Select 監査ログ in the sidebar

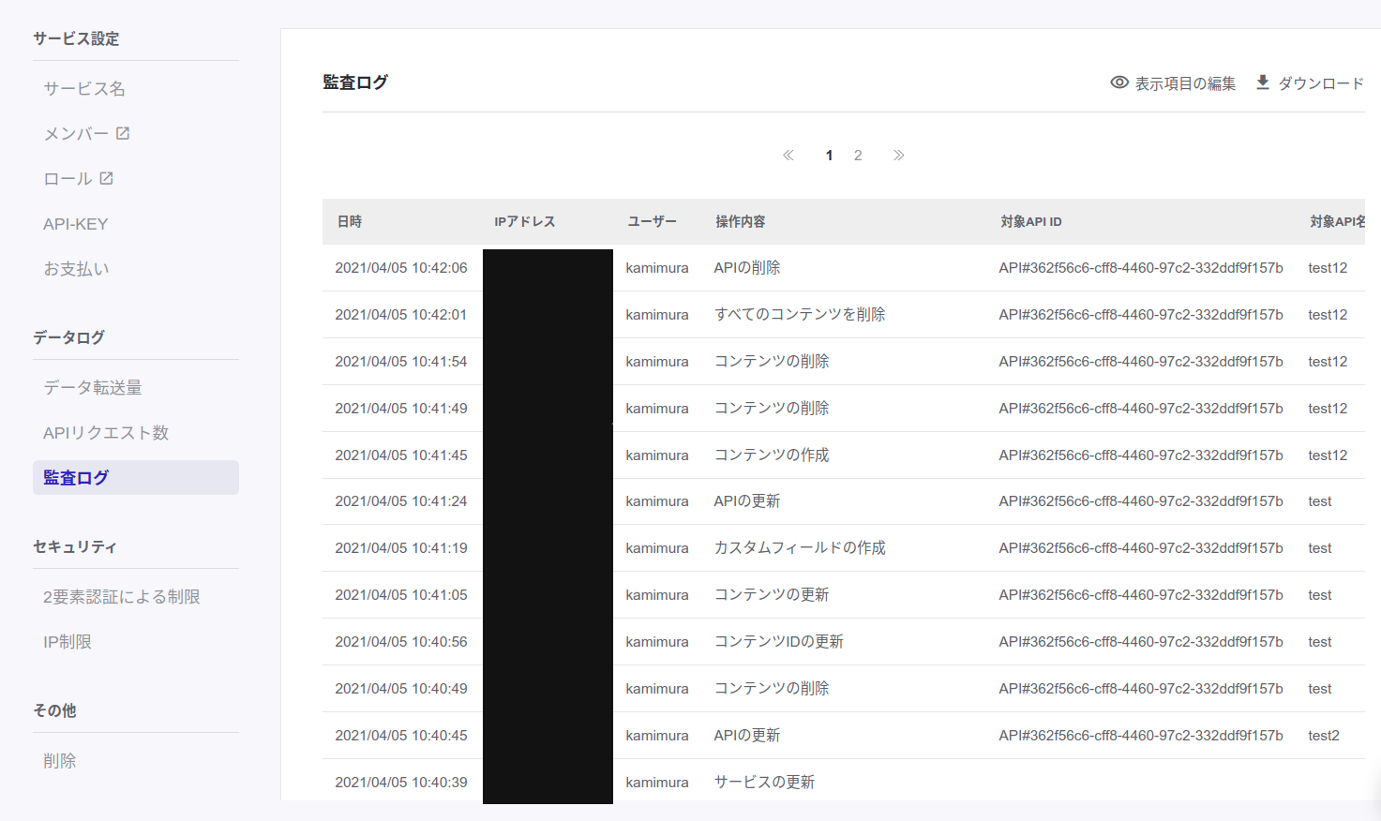pyautogui.click(x=76, y=478)
